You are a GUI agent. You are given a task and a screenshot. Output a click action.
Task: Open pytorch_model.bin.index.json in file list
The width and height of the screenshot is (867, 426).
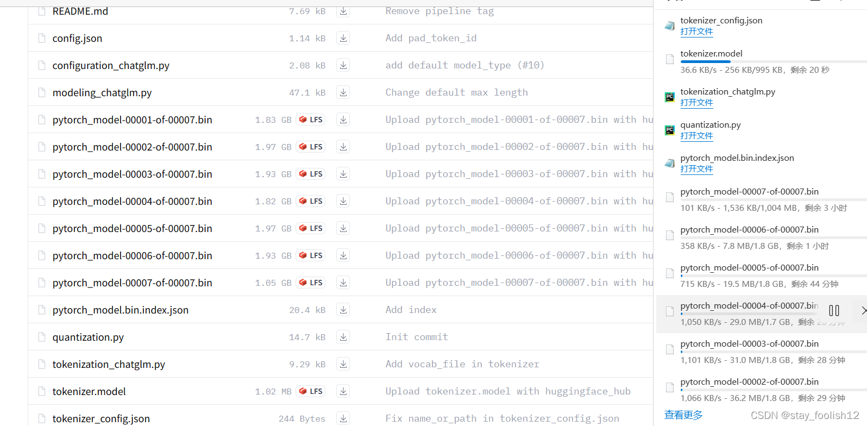(121, 310)
